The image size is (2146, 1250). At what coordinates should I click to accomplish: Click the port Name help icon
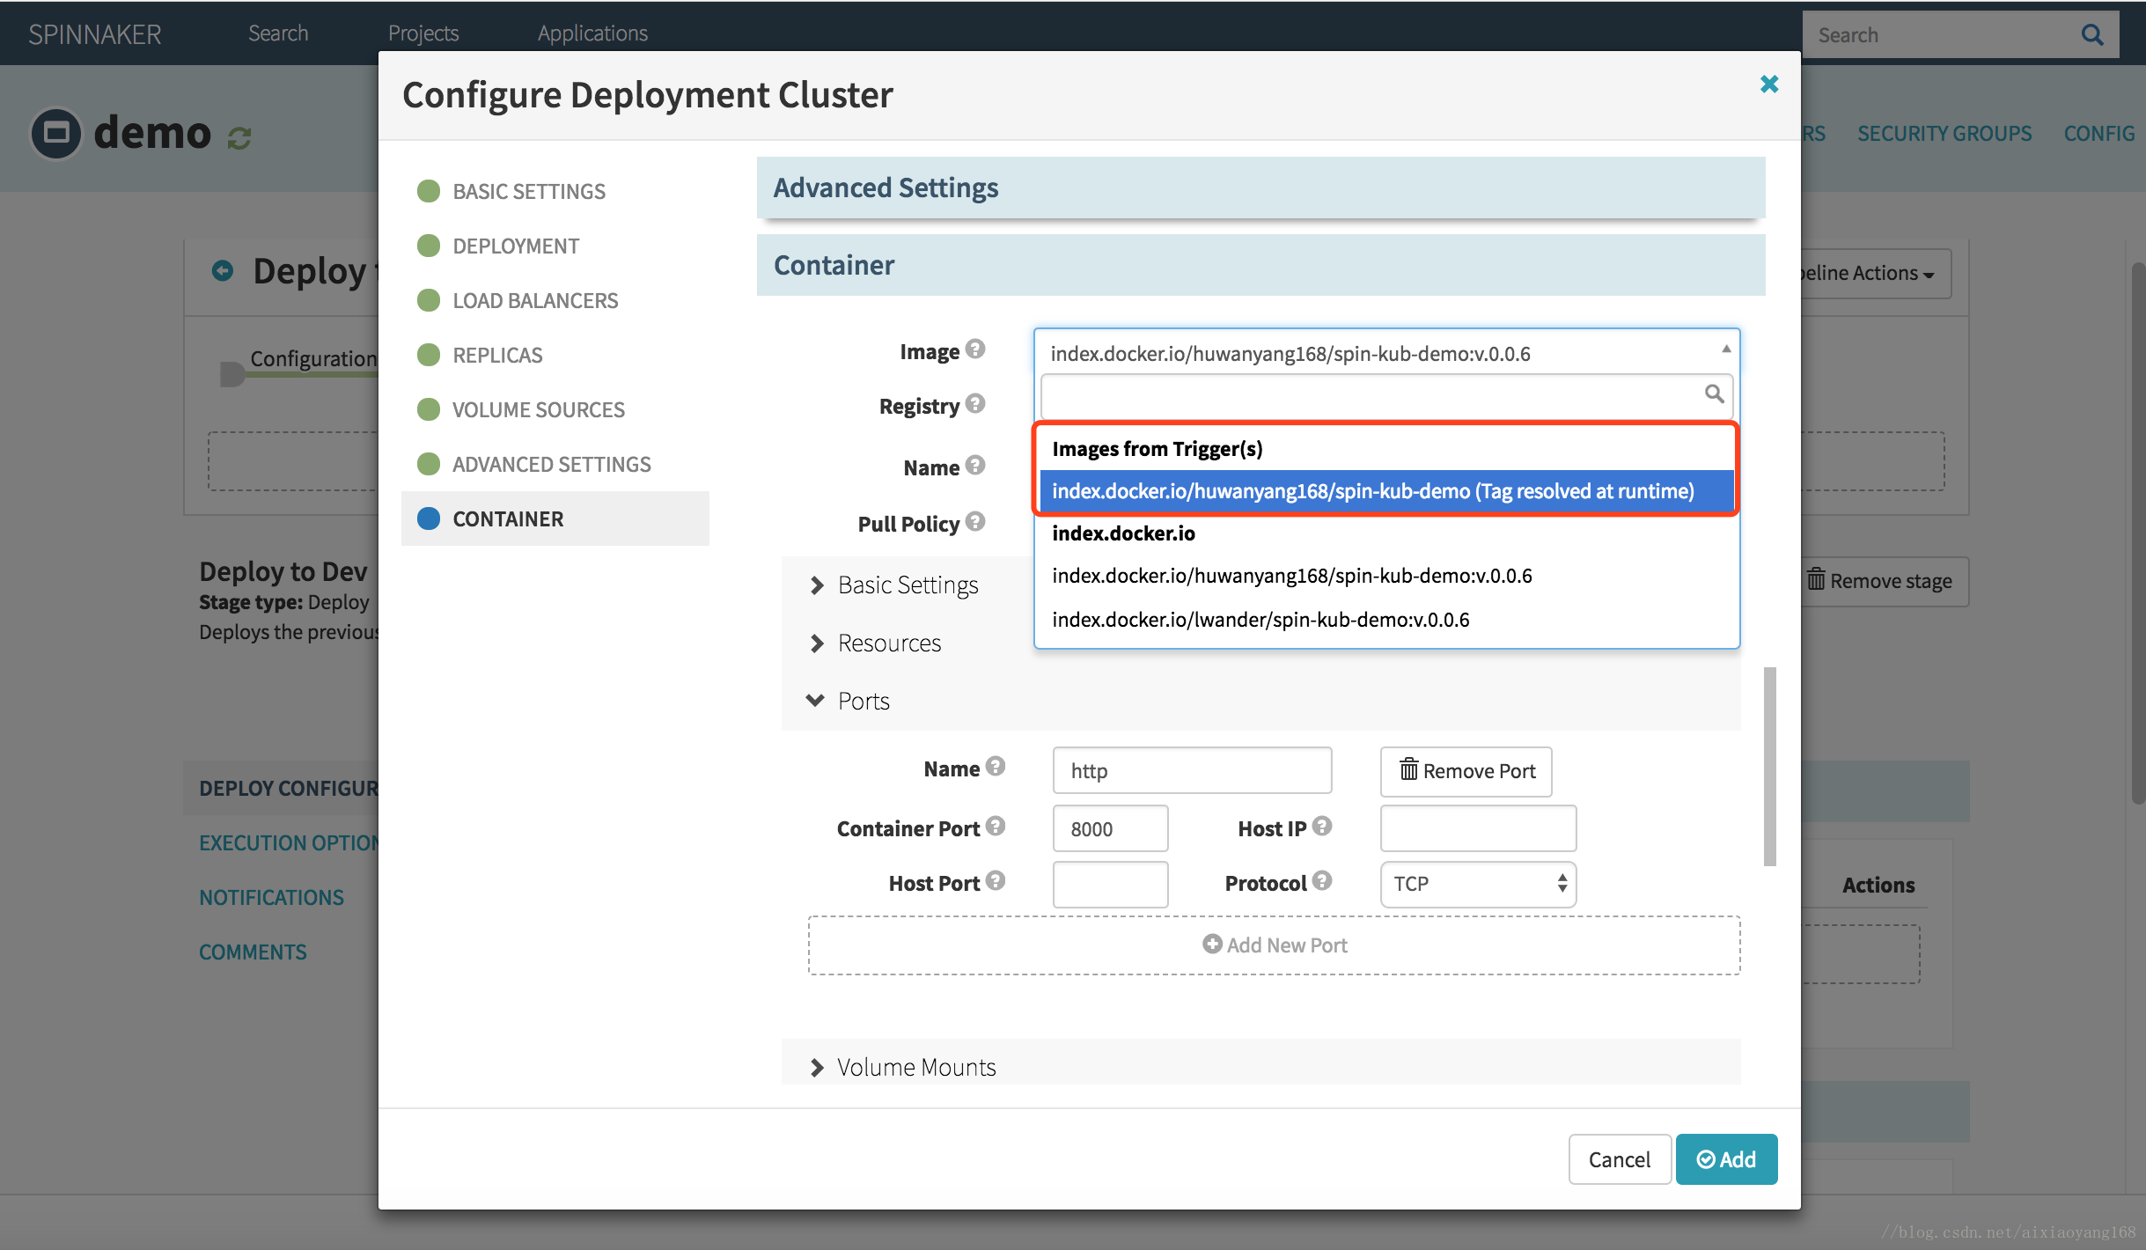(x=995, y=767)
